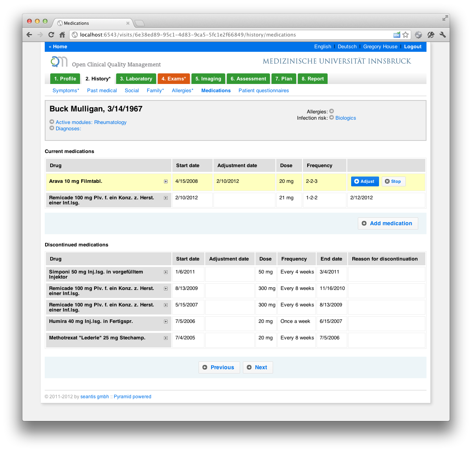
Task: Click the Next button
Action: coord(258,367)
